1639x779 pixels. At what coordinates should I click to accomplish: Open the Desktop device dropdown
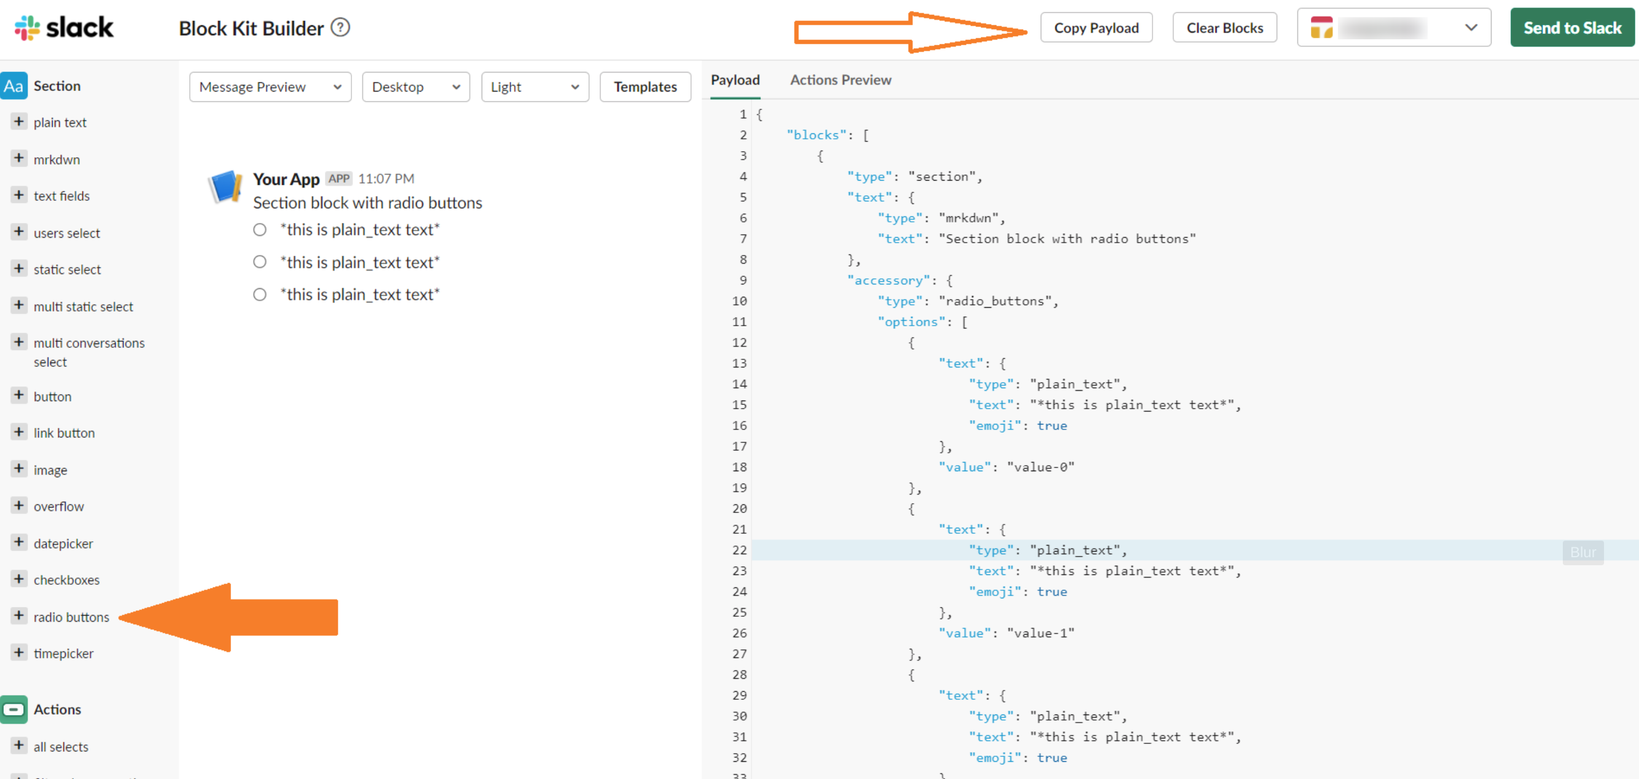coord(415,87)
